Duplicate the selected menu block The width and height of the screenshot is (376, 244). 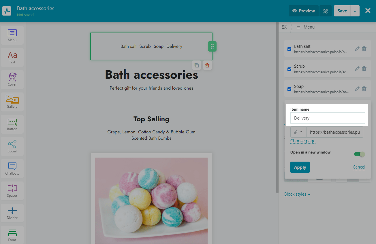click(x=197, y=65)
